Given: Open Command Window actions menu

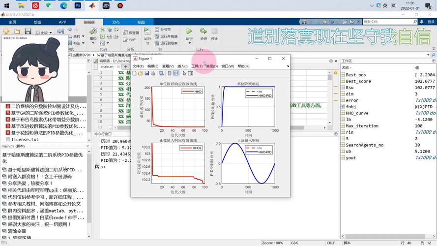Looking at the screenshot, I should point(336,134).
